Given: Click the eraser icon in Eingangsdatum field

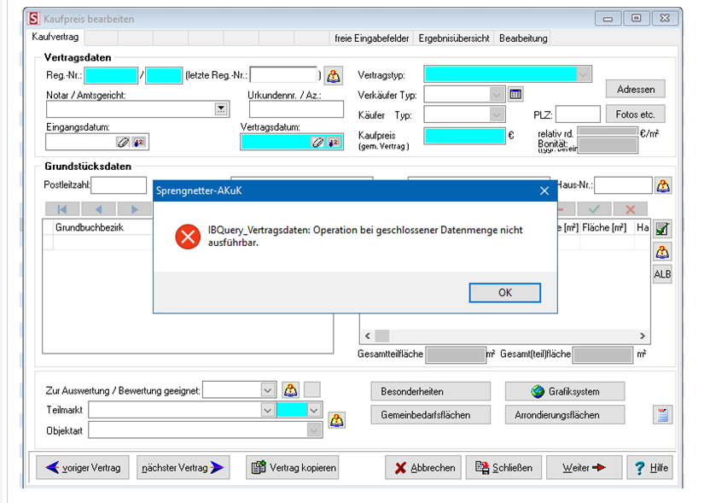Looking at the screenshot, I should click(122, 142).
